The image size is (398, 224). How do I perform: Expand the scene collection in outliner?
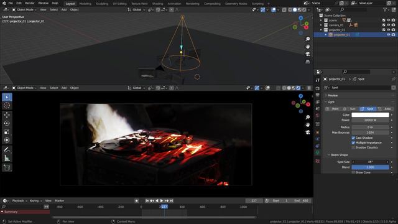(321, 20)
